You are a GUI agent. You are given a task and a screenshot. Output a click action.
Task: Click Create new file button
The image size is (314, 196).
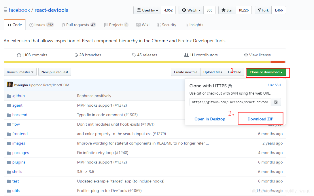(186, 72)
